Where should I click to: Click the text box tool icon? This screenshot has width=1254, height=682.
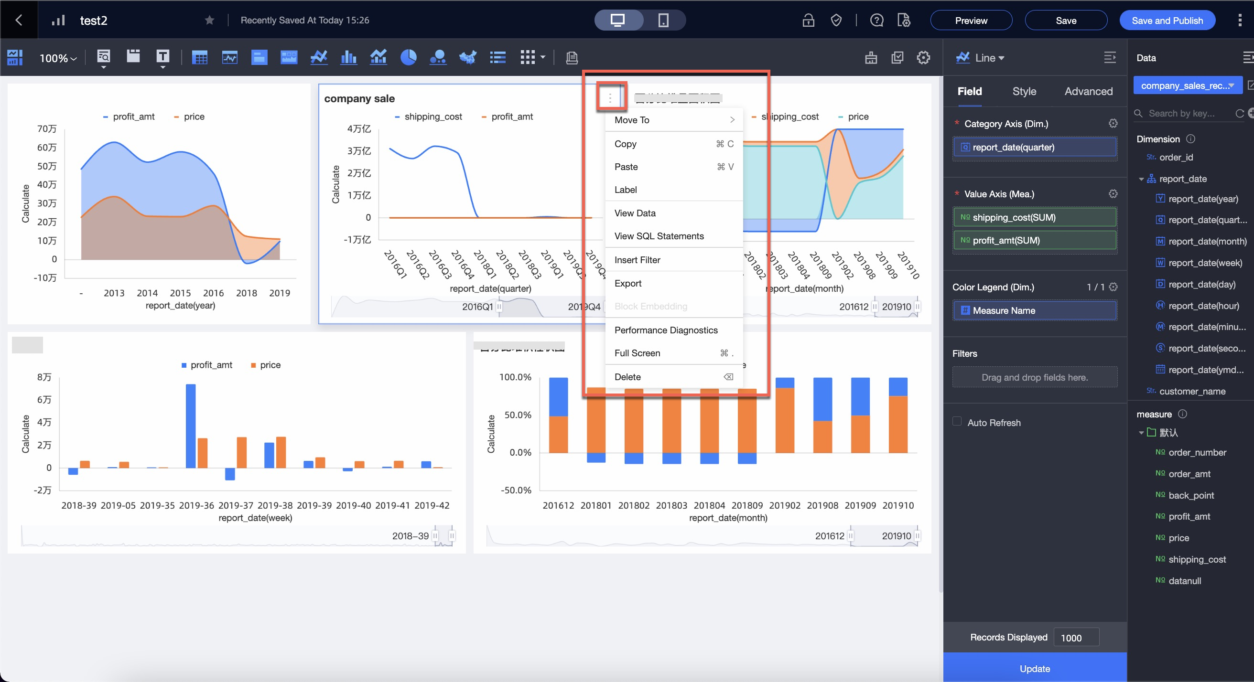click(162, 56)
